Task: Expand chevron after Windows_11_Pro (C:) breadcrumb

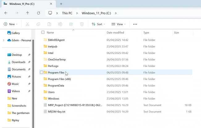Action: 116,13
